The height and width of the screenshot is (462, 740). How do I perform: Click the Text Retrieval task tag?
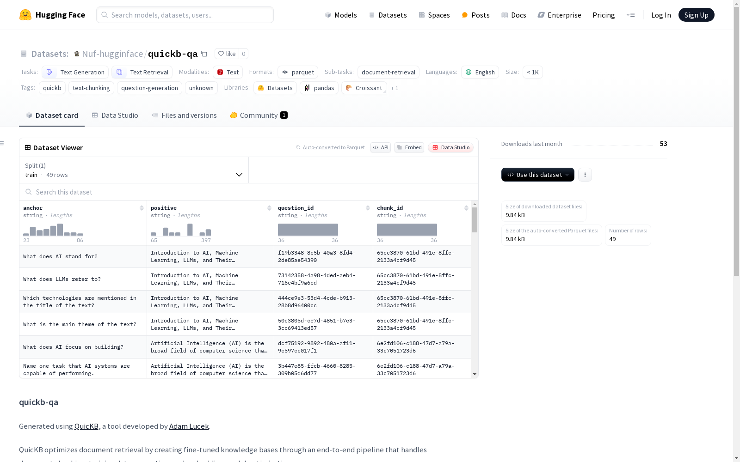(142, 72)
